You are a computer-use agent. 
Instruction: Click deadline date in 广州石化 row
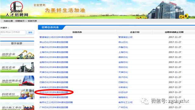pyautogui.click(x=175, y=107)
